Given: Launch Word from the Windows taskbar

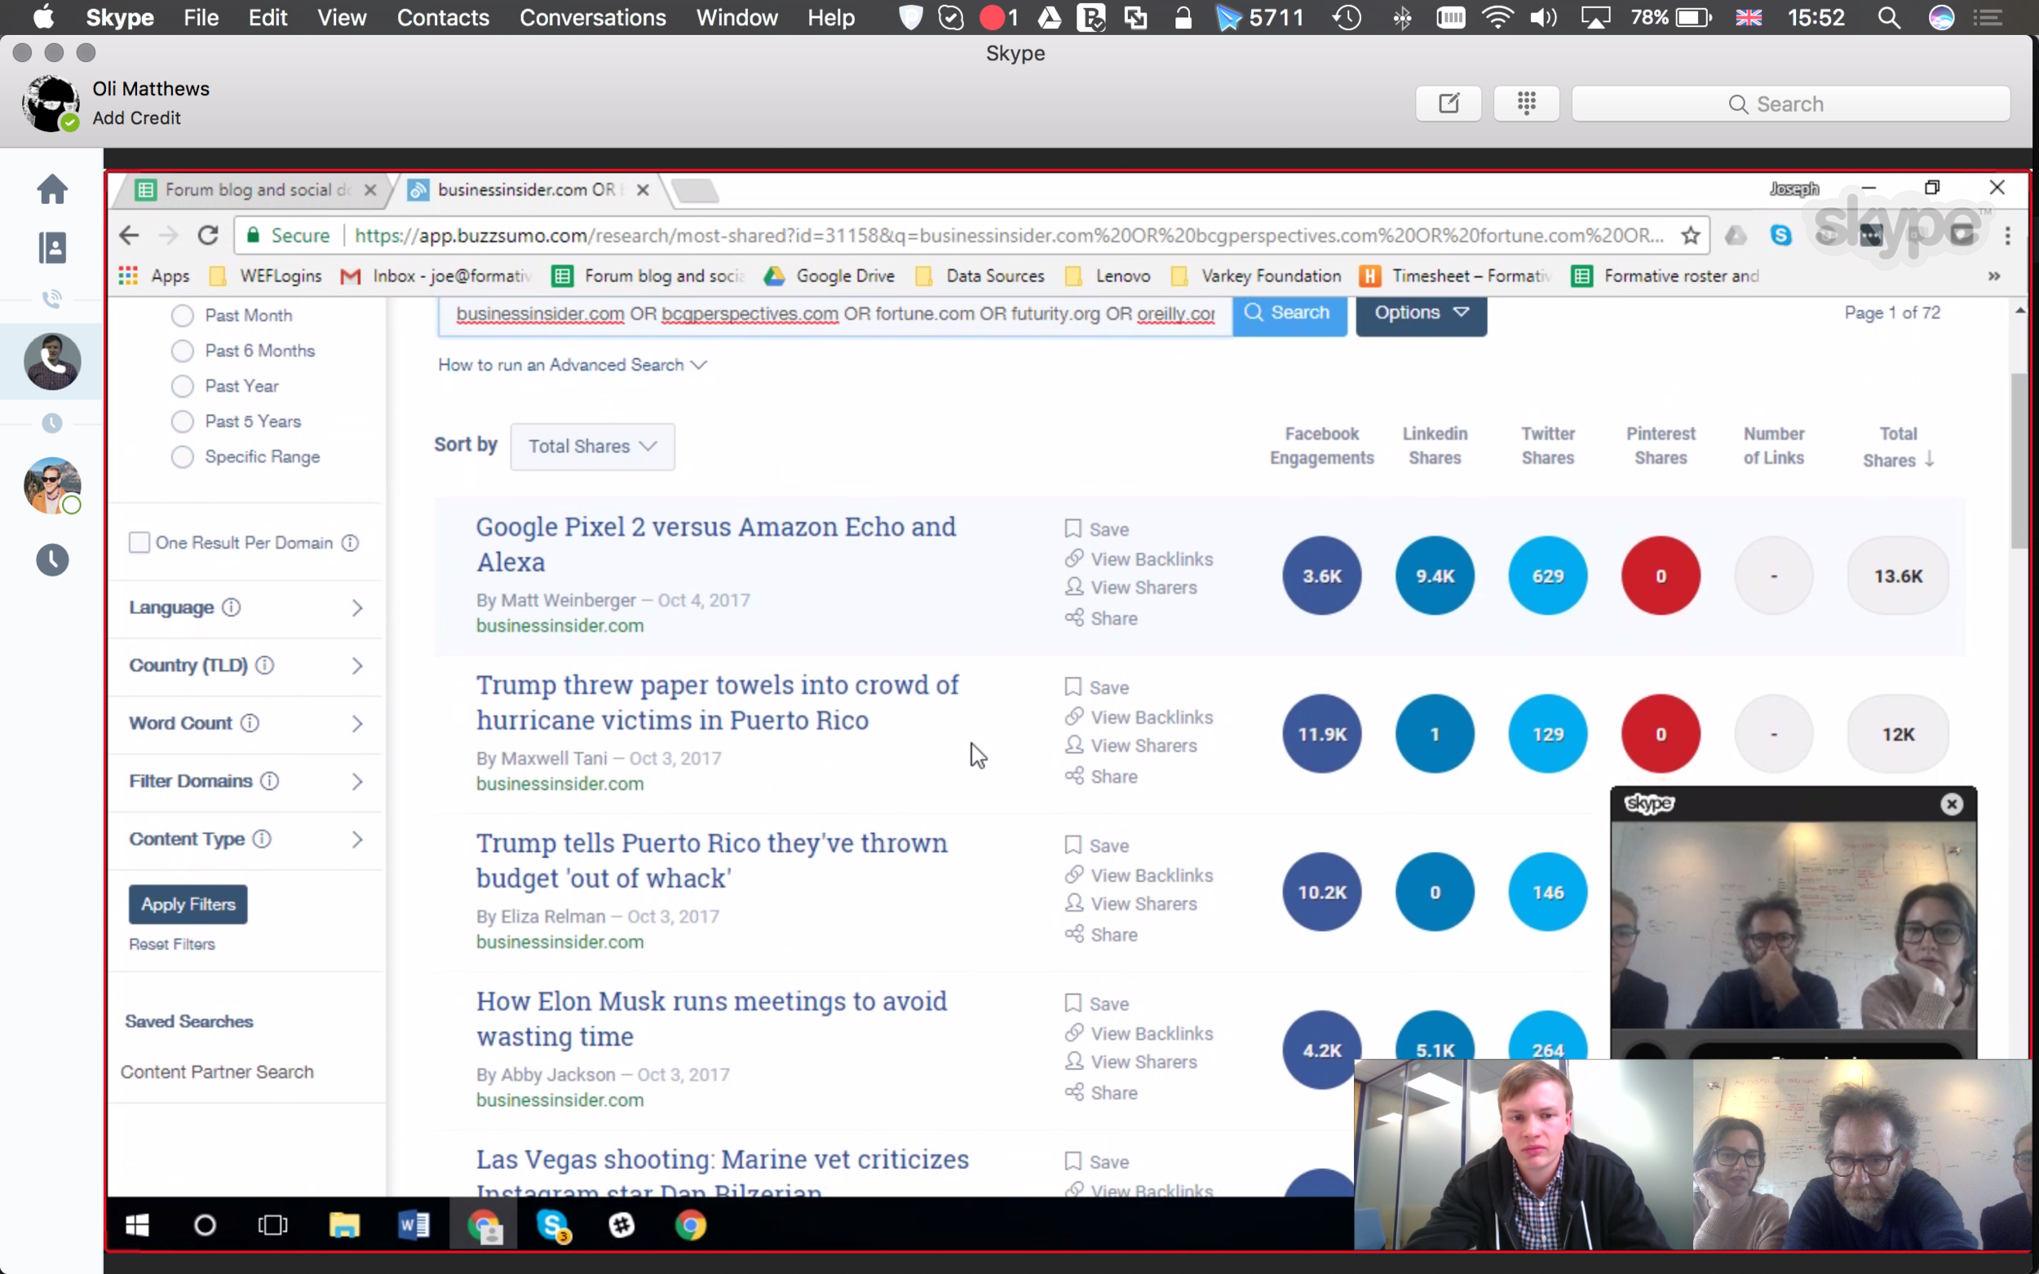Looking at the screenshot, I should (414, 1225).
